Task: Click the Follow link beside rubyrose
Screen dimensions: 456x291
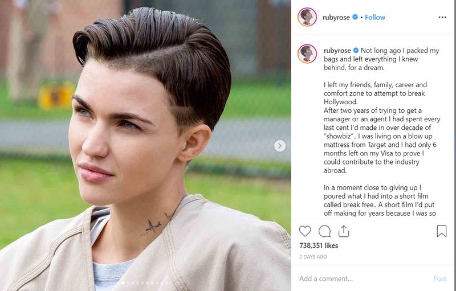Action: tap(375, 18)
